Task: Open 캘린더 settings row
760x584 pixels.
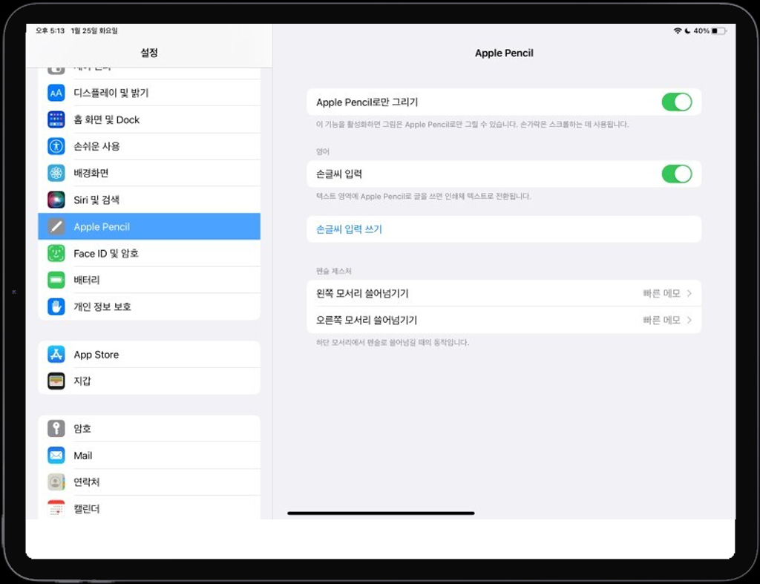Action: click(x=149, y=508)
